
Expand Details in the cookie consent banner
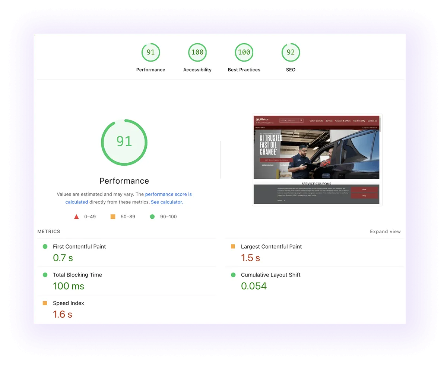click(x=280, y=200)
